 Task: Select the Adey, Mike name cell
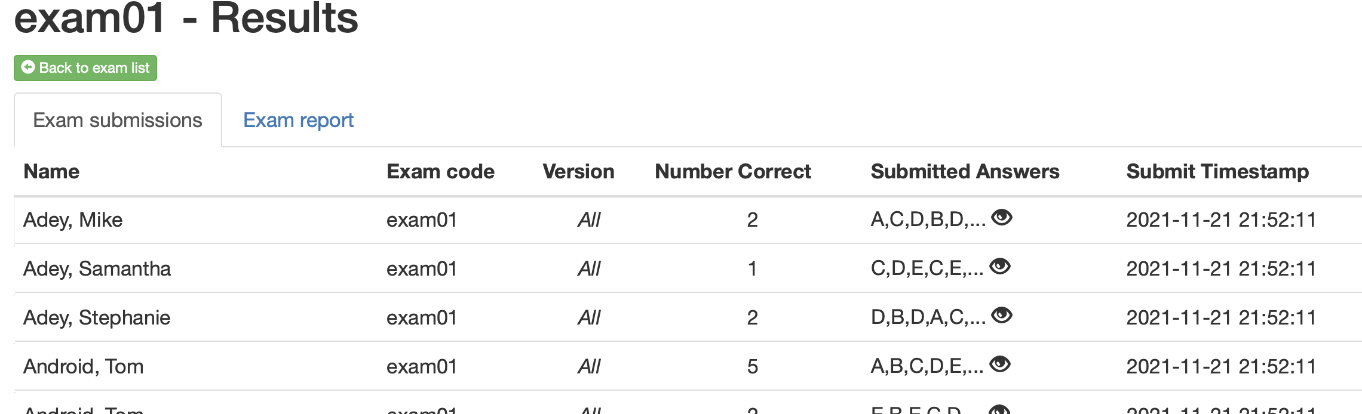pyautogui.click(x=73, y=220)
